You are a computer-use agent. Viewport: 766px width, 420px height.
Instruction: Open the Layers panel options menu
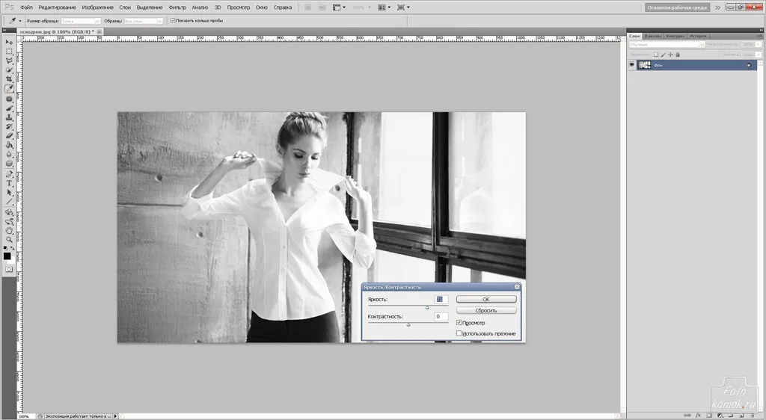(x=760, y=36)
